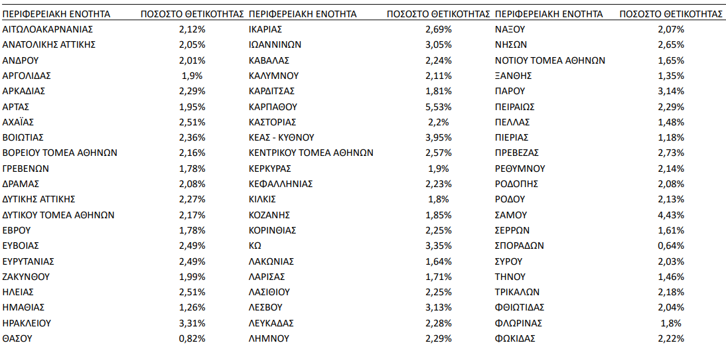Click the ΣΑΜΟΥ 4,43% percentage
This screenshot has height=349, width=726.
pyautogui.click(x=671, y=215)
